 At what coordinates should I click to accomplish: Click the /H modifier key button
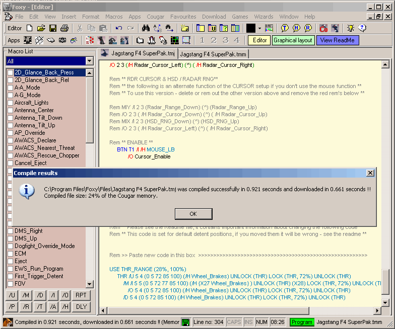66,306
